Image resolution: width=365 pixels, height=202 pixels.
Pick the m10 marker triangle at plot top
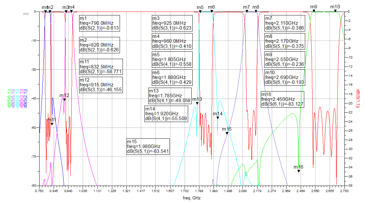(x=335, y=11)
